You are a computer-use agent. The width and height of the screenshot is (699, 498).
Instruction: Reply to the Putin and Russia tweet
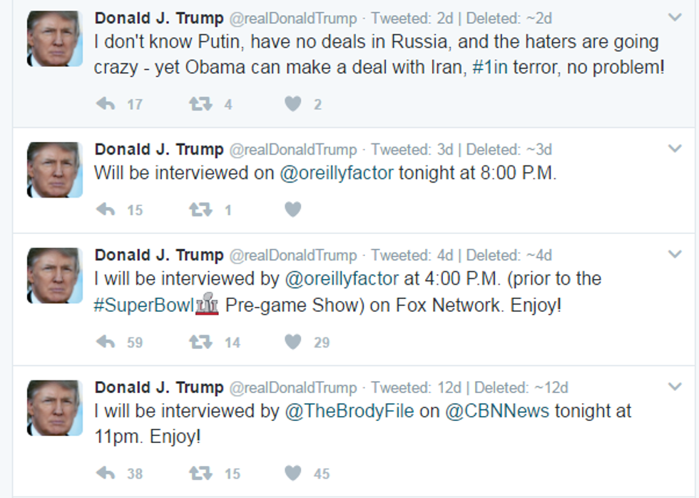(x=106, y=104)
